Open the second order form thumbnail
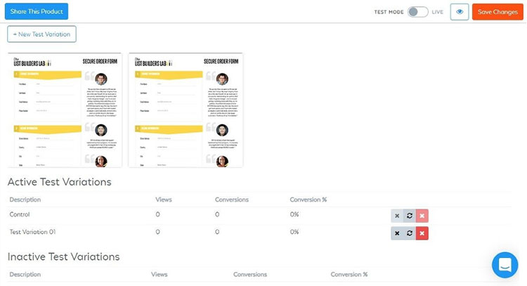Viewport: 527px width, 286px height. coord(186,110)
